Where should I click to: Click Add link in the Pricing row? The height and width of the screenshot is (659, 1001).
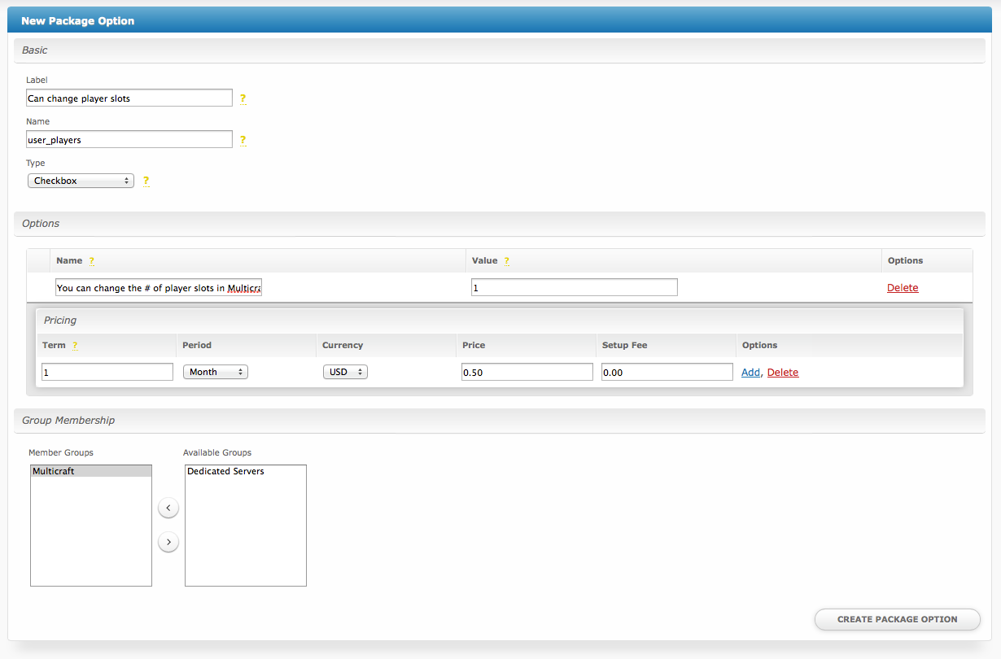point(750,372)
